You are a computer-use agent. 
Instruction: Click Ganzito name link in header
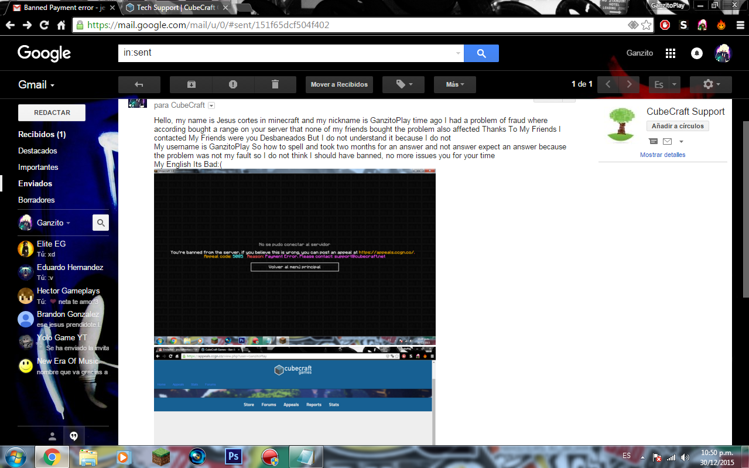(639, 53)
